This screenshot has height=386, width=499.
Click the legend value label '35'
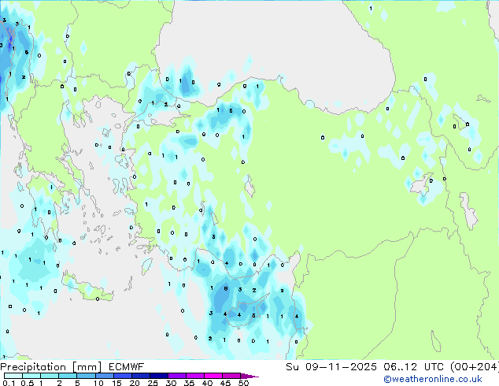point(189,383)
